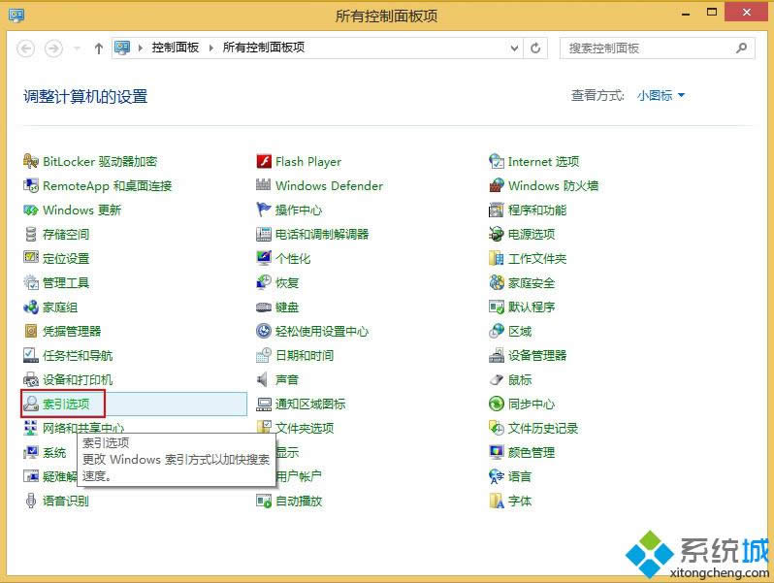Open the 用户帐户 link
Viewport: 774px width, 583px height.
(x=299, y=476)
